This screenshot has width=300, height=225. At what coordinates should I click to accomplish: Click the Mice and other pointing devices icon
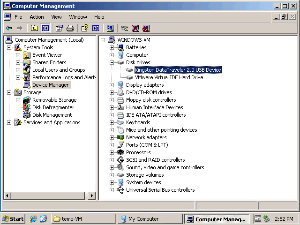tap(120, 130)
